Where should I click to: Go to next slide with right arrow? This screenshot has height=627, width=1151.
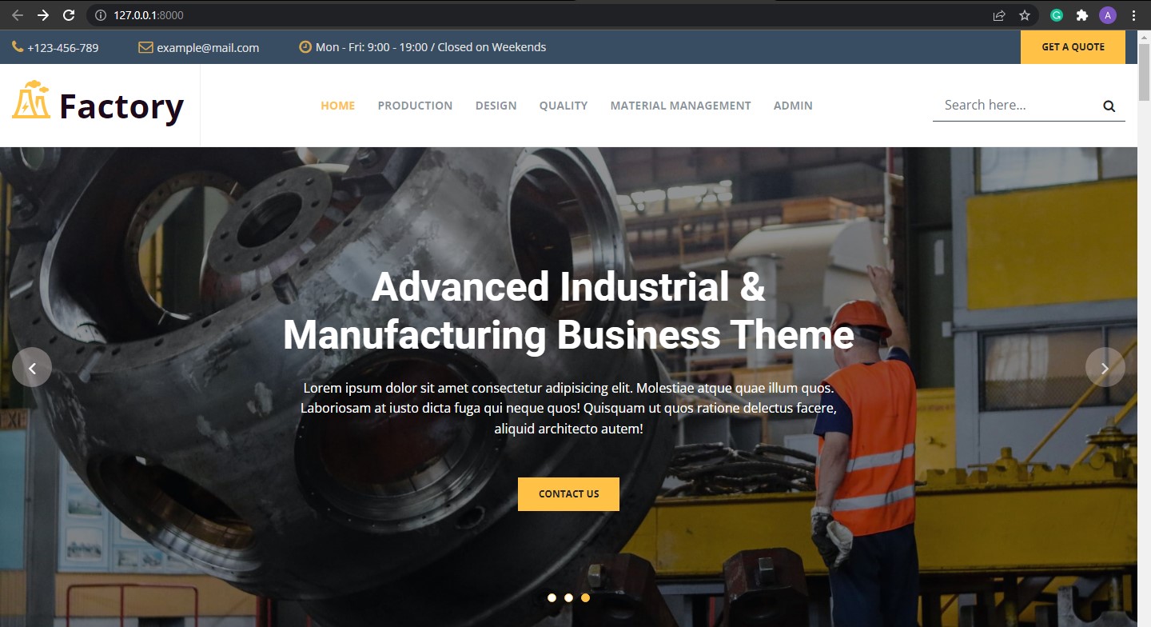tap(1105, 368)
